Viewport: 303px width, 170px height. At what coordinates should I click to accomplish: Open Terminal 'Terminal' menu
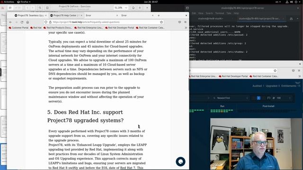[x=220, y=13]
